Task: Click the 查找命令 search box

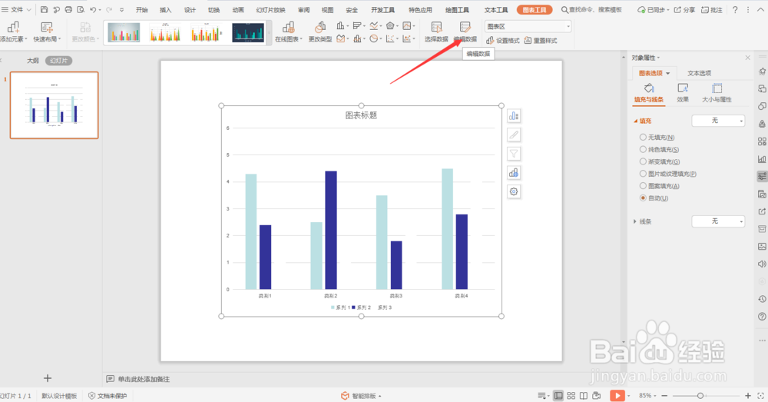Action: (591, 10)
